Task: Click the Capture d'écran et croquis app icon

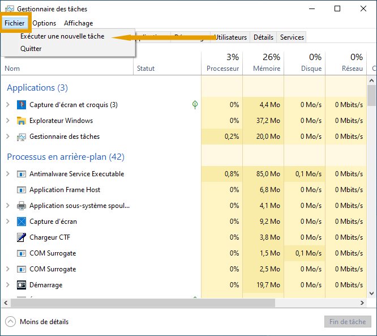Action: point(22,105)
